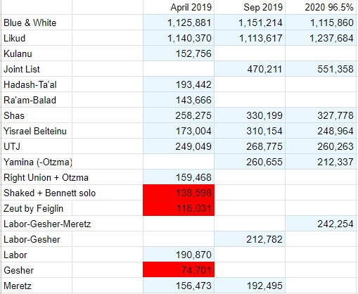This screenshot has width=358, height=294.
Task: Click the 'Shaked + Bennett solo' row label
Action: 50,193
